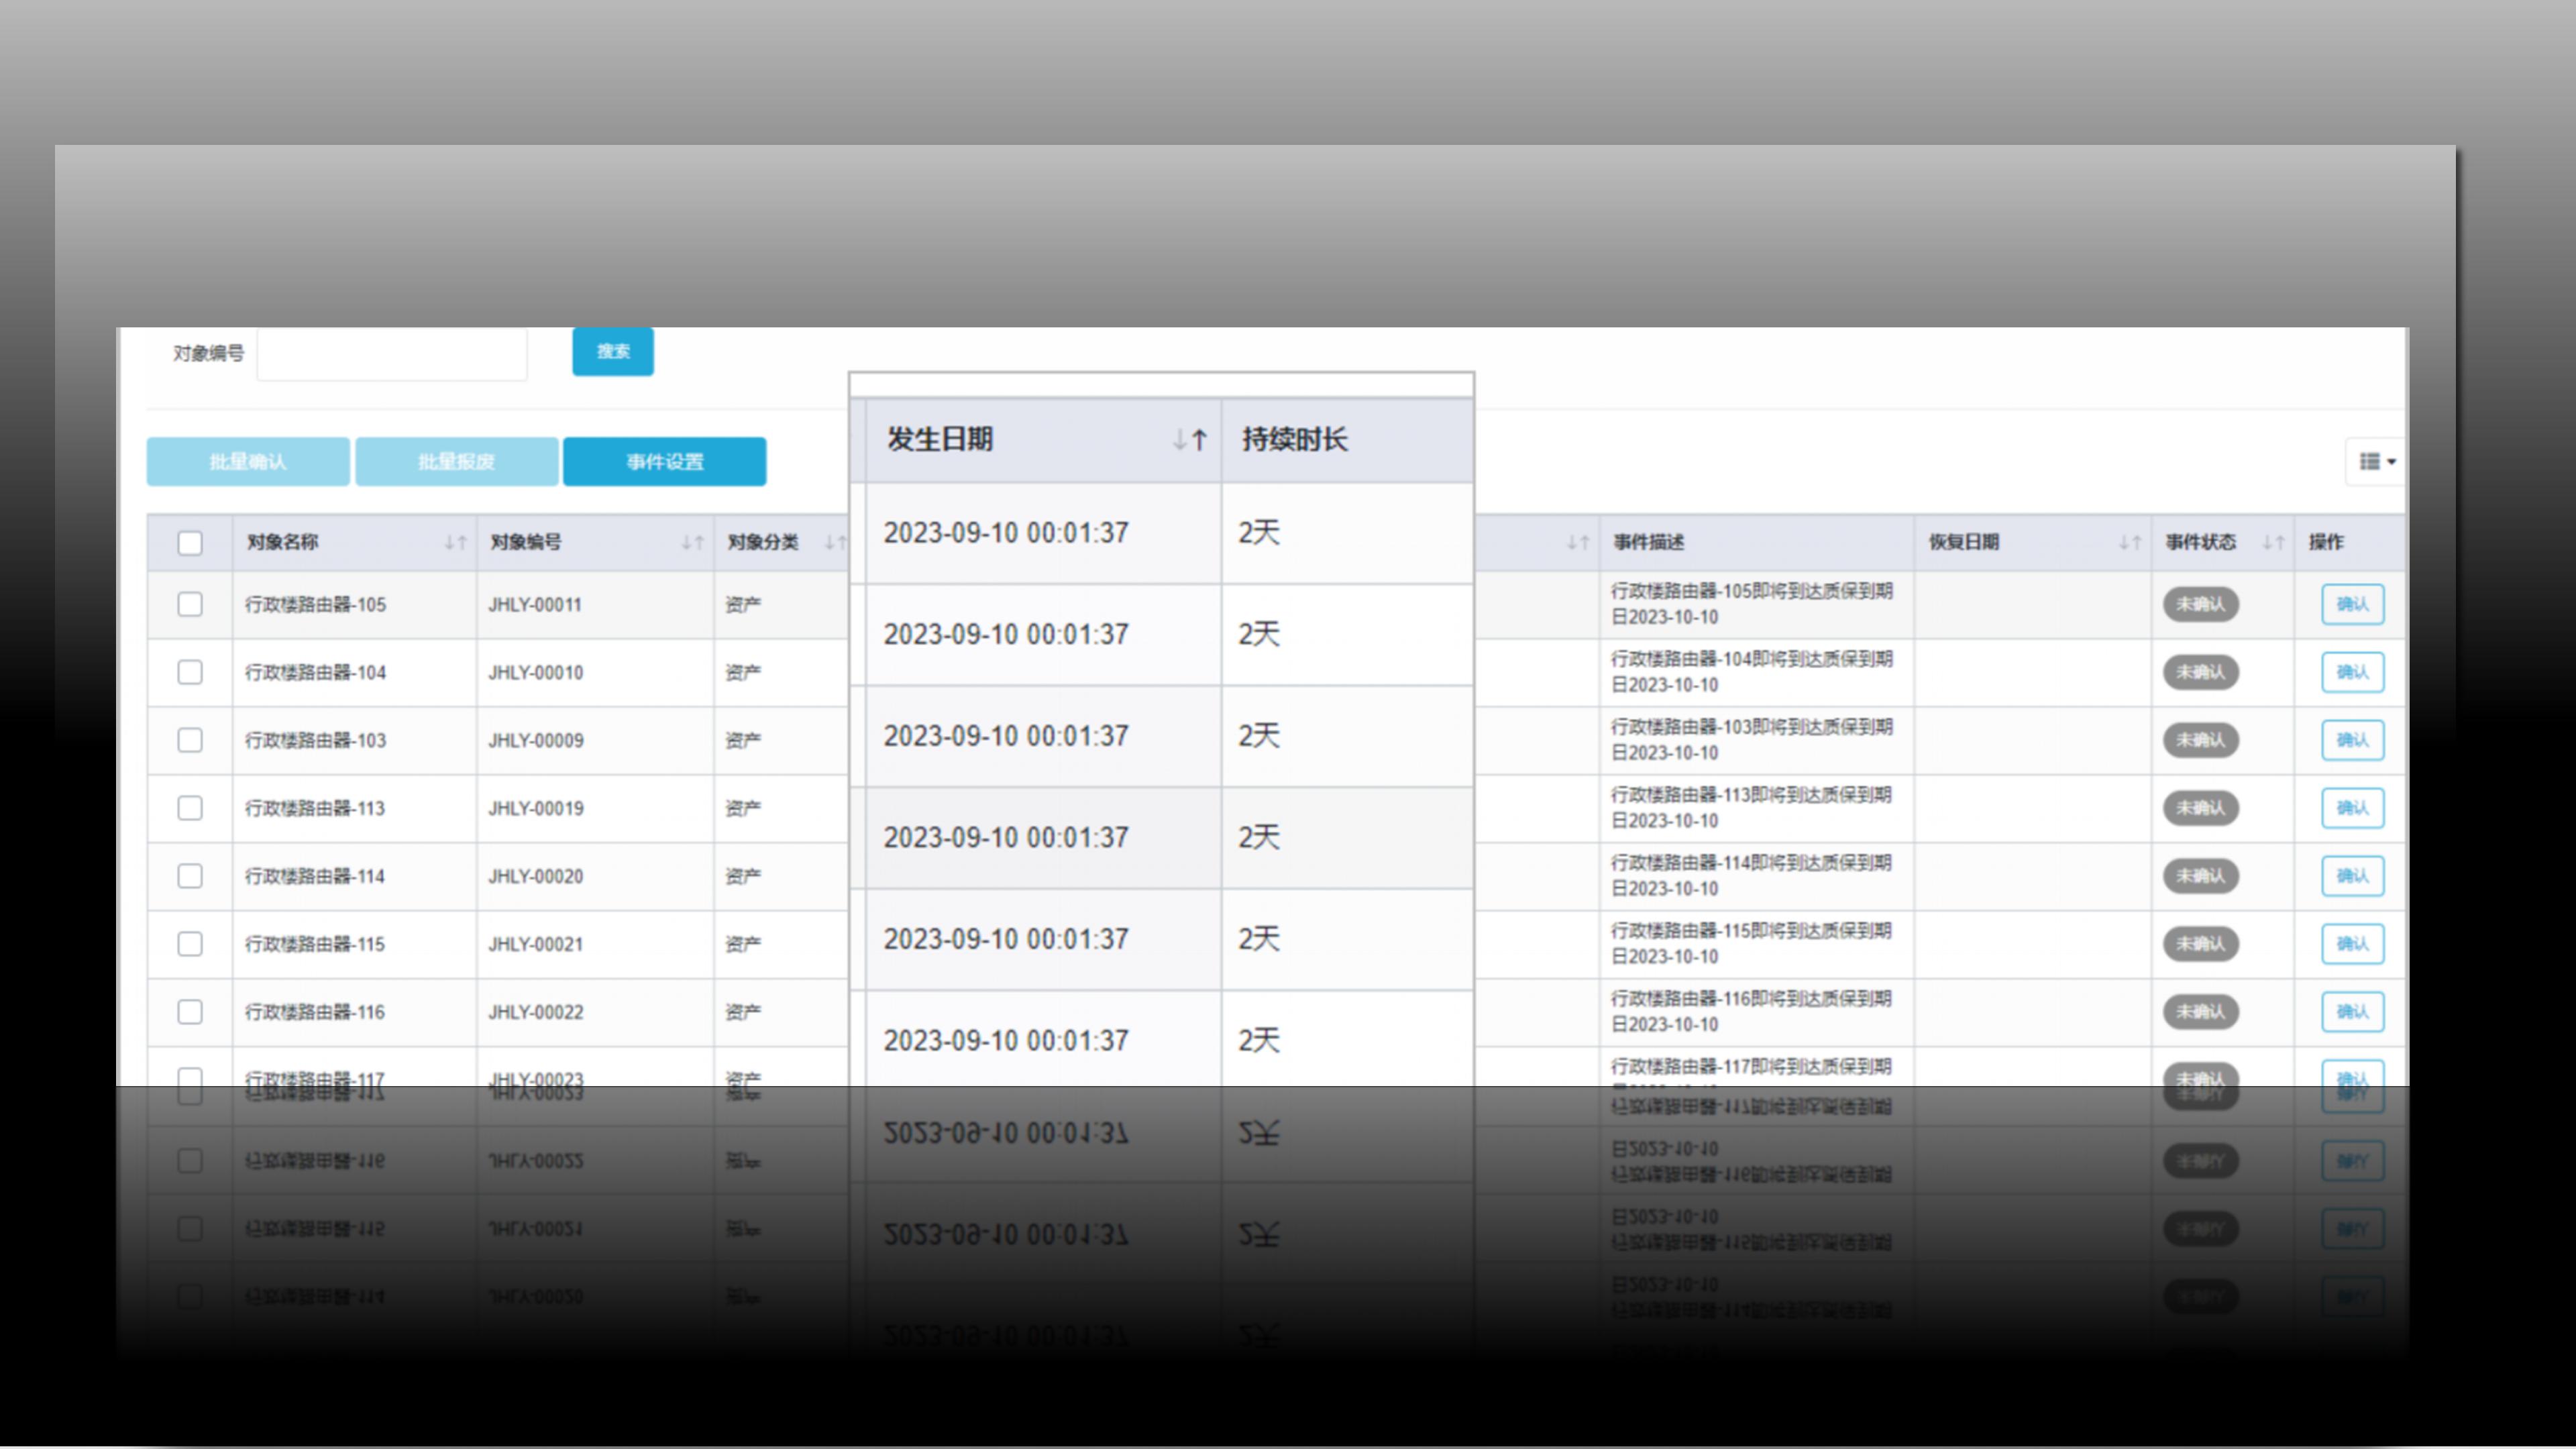Viewport: 2576px width, 1449px height.
Task: Click the 批量报废 button
Action: (x=456, y=461)
